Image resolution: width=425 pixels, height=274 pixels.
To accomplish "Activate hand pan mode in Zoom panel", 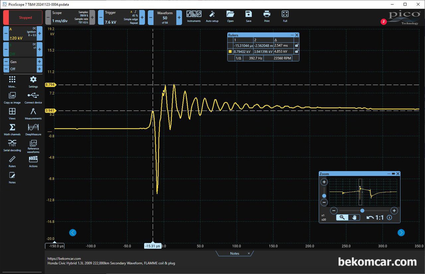I will pyautogui.click(x=354, y=217).
